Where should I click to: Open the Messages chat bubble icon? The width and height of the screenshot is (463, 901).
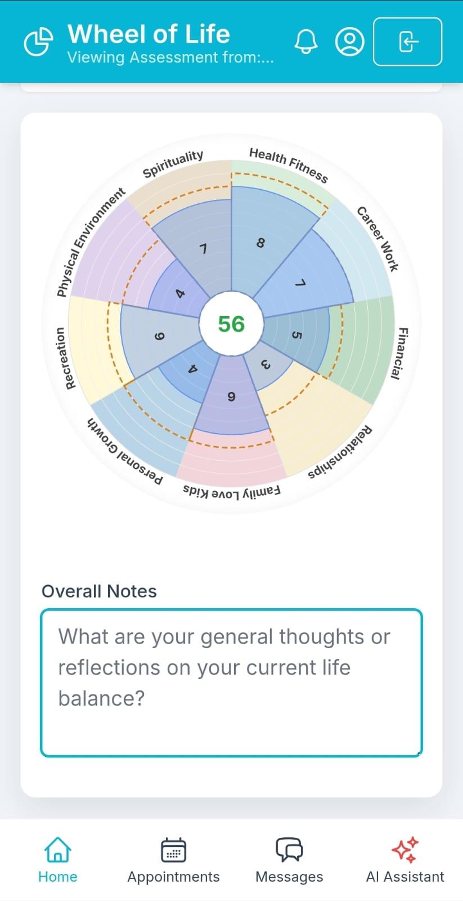pos(289,850)
